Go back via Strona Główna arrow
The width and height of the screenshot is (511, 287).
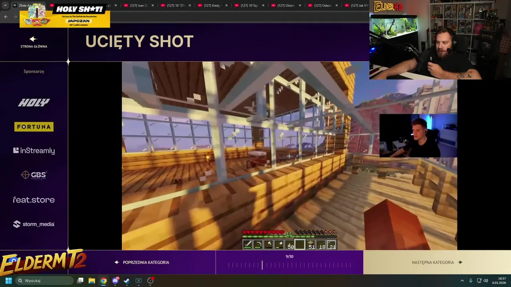33,39
